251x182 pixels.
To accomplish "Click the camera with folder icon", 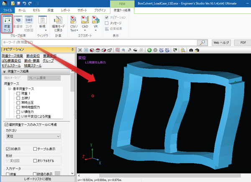I will [x=197, y=50].
